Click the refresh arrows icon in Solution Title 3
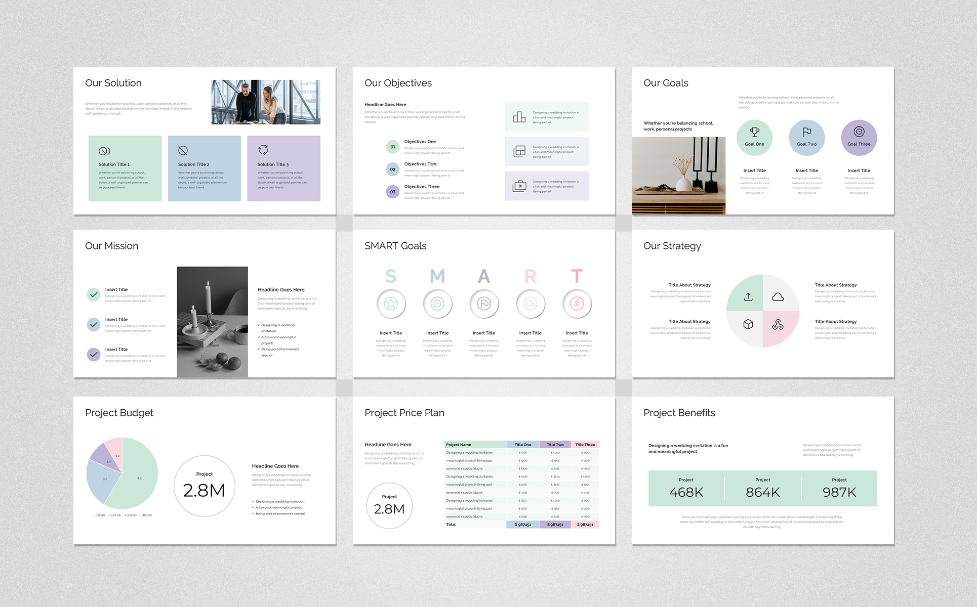This screenshot has height=607, width=977. point(263,150)
